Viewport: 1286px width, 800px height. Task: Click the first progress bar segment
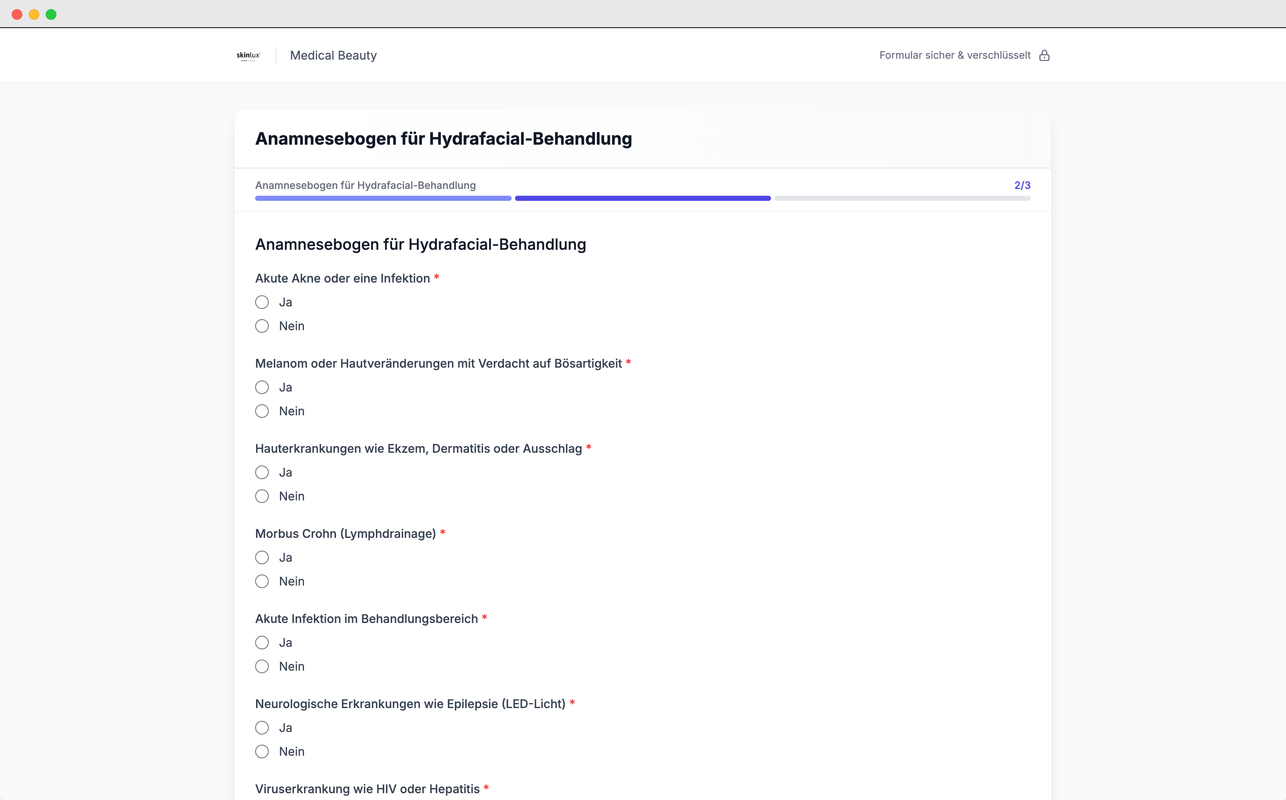click(x=383, y=198)
